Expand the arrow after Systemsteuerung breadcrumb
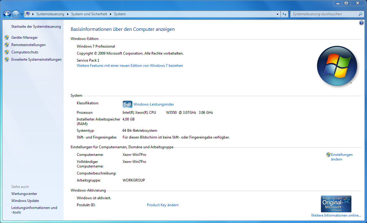367x223 pixels. tap(68, 14)
